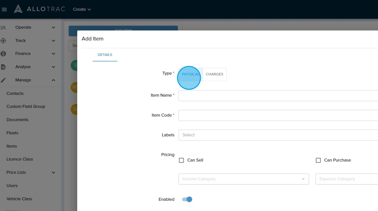This screenshot has width=378, height=211.
Task: Open the Income Category dropdown
Action: click(x=243, y=179)
